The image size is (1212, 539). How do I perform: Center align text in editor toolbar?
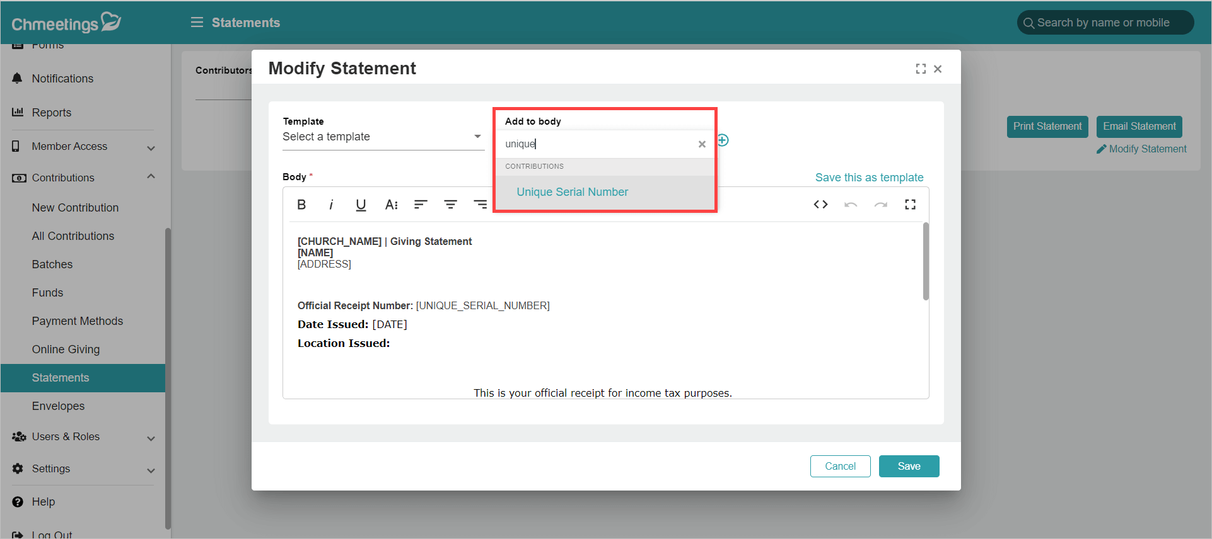click(x=450, y=205)
